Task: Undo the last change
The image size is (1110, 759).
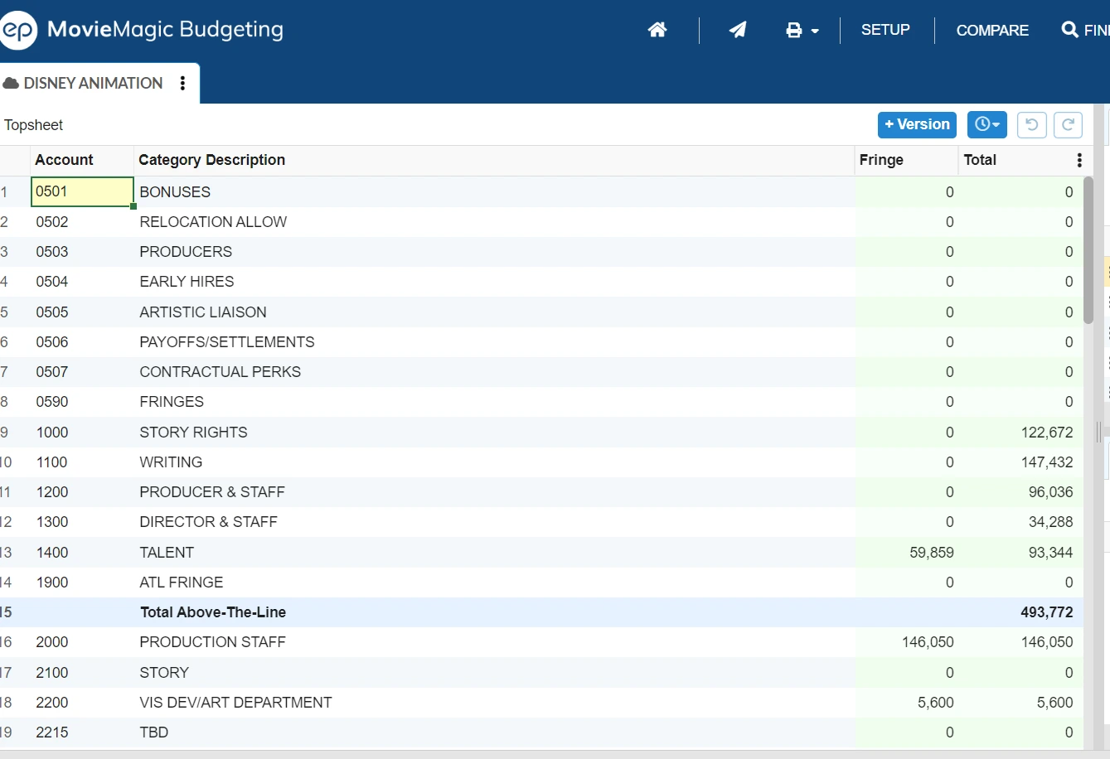Action: (1031, 124)
